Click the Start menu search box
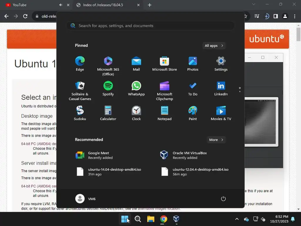The image size is (301, 226). coord(150,26)
